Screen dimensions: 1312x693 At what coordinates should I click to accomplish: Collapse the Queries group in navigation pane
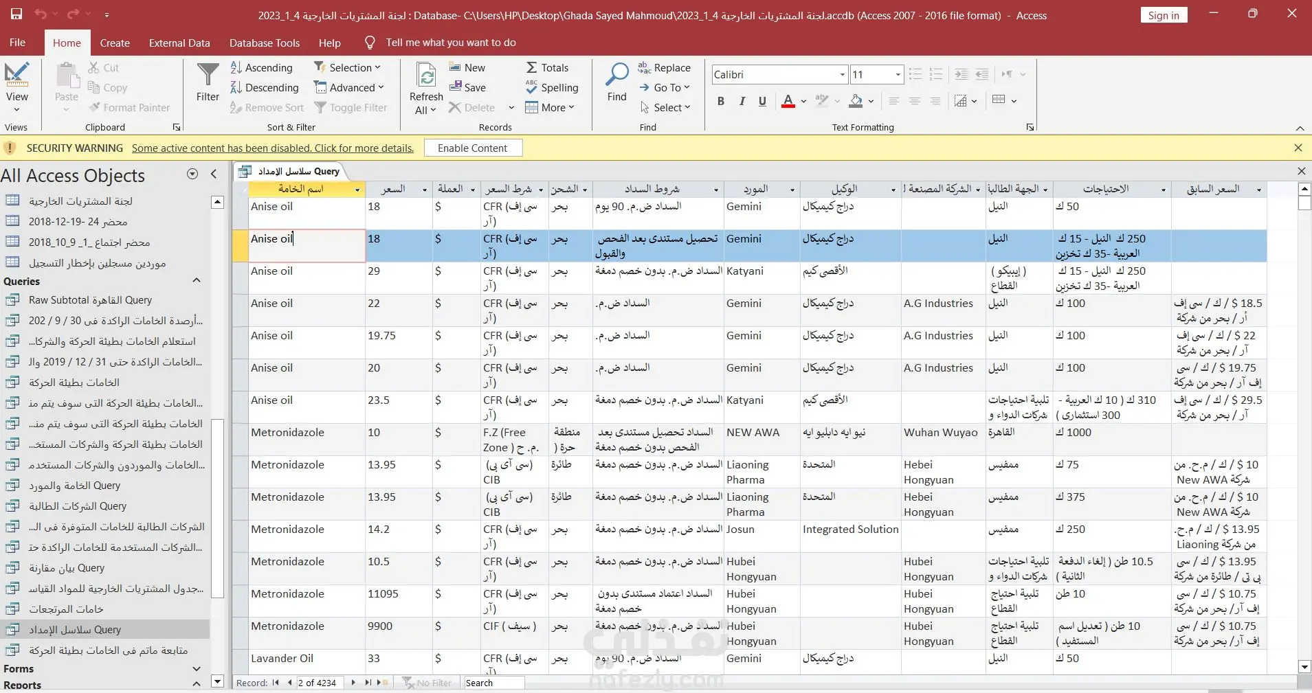pyautogui.click(x=197, y=281)
